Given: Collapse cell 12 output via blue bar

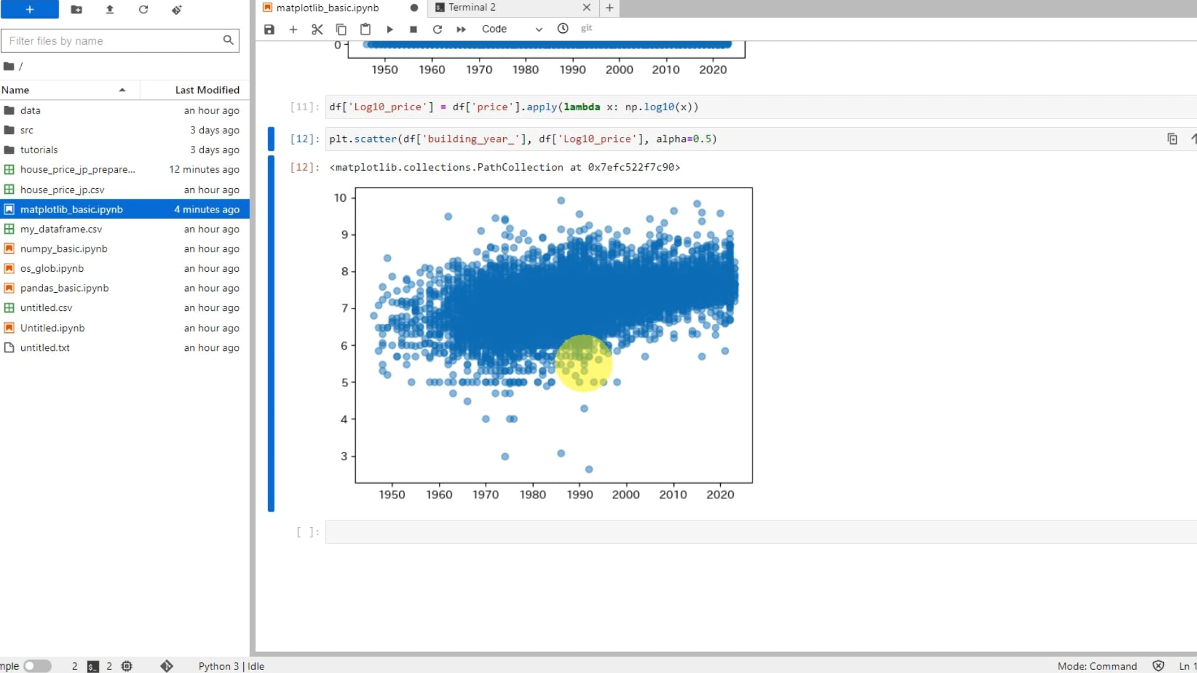Looking at the screenshot, I should coord(271,333).
